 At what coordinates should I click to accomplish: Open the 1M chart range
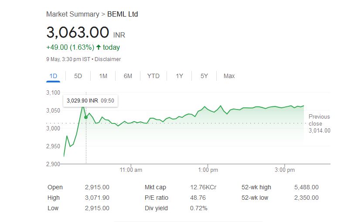pyautogui.click(x=103, y=76)
